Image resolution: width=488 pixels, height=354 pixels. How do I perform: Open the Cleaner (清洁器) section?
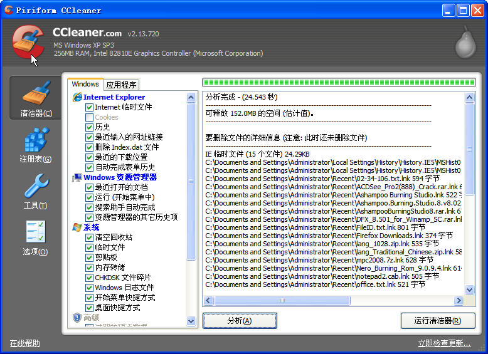click(x=36, y=98)
